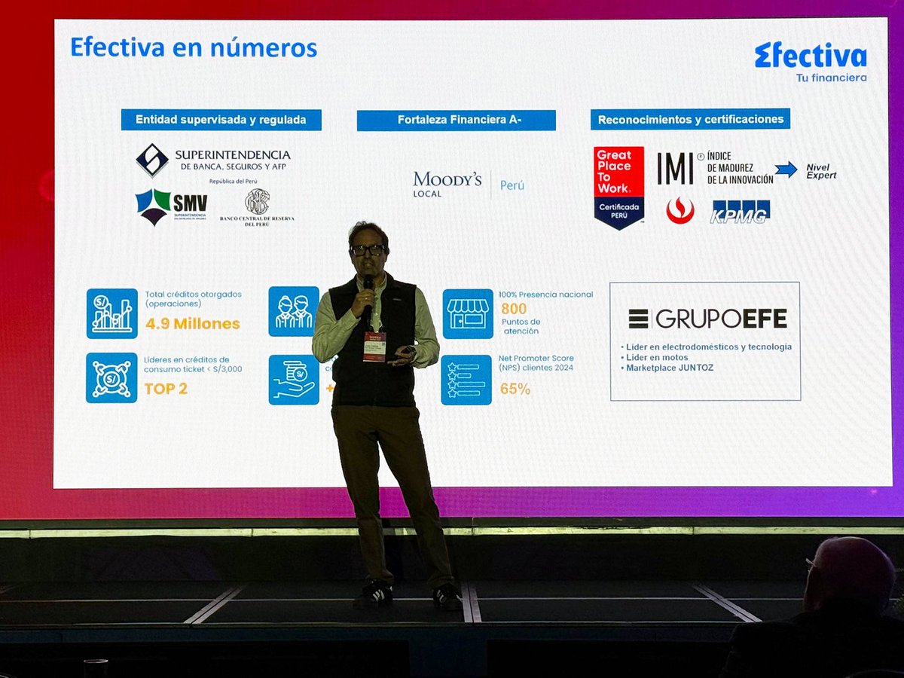Select the 'Entidad supervisada y regulada' header
The width and height of the screenshot is (904, 678).
(x=221, y=120)
